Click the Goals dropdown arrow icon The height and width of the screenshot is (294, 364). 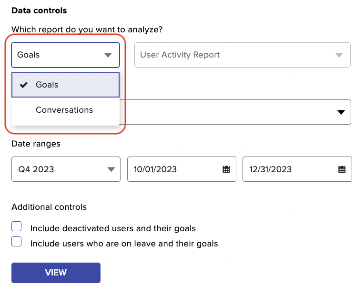pos(108,55)
